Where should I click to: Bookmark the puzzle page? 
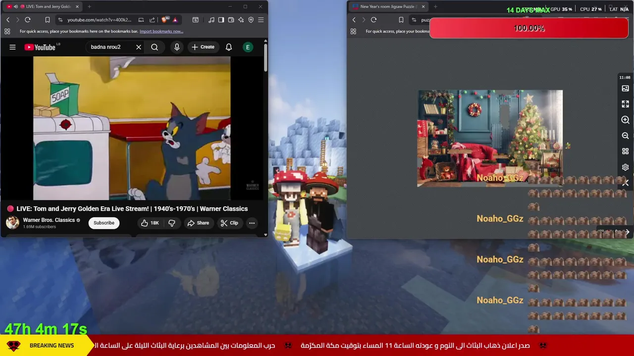(401, 20)
